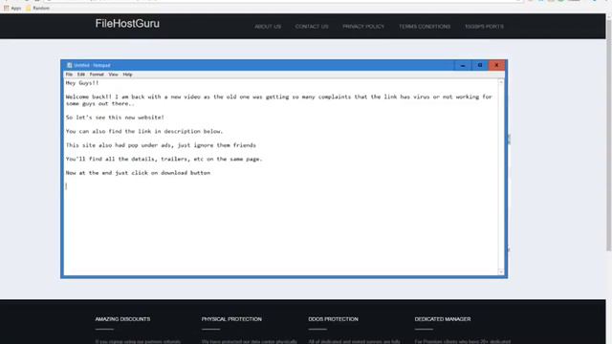The width and height of the screenshot is (612, 344).
Task: Open the Apps bookmarks shortcut
Action: 12,8
